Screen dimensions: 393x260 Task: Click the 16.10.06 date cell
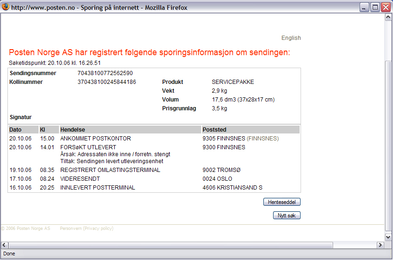20,188
